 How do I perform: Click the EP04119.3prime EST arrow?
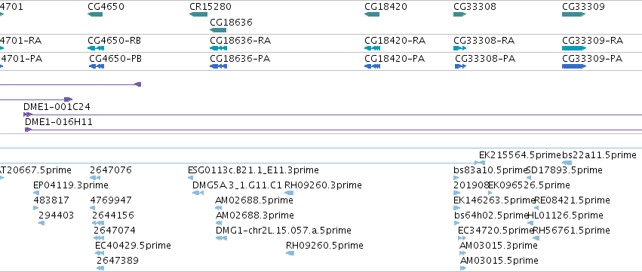36,193
